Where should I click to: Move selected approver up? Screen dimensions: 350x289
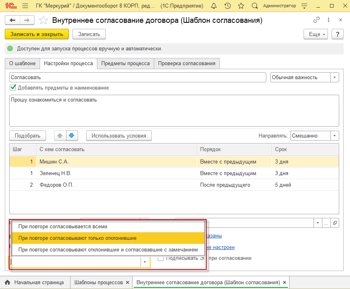[x=60, y=136]
